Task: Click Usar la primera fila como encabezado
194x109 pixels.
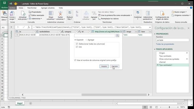Action: click(x=115, y=15)
